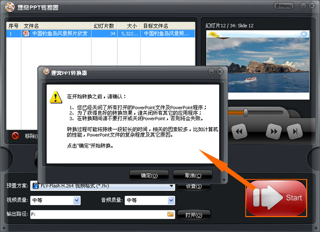Click the slide count cell 34
The height and width of the screenshot is (232, 320).
(x=105, y=34)
